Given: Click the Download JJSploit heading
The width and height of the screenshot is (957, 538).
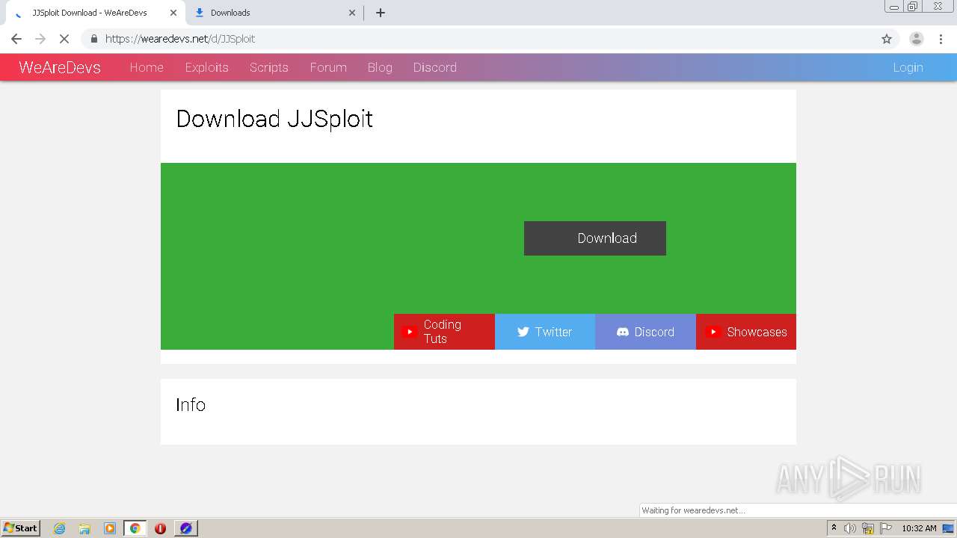Looking at the screenshot, I should pyautogui.click(x=274, y=119).
